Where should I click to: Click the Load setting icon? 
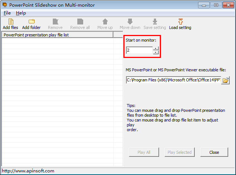click(181, 22)
